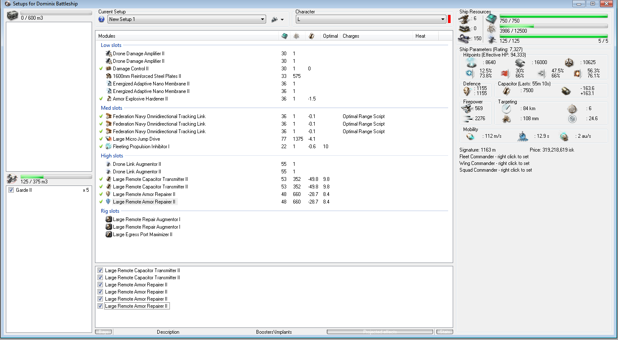Toggle the active checkmark on Large Micro Jump Drive
Image resolution: width=618 pixels, height=340 pixels.
[101, 139]
